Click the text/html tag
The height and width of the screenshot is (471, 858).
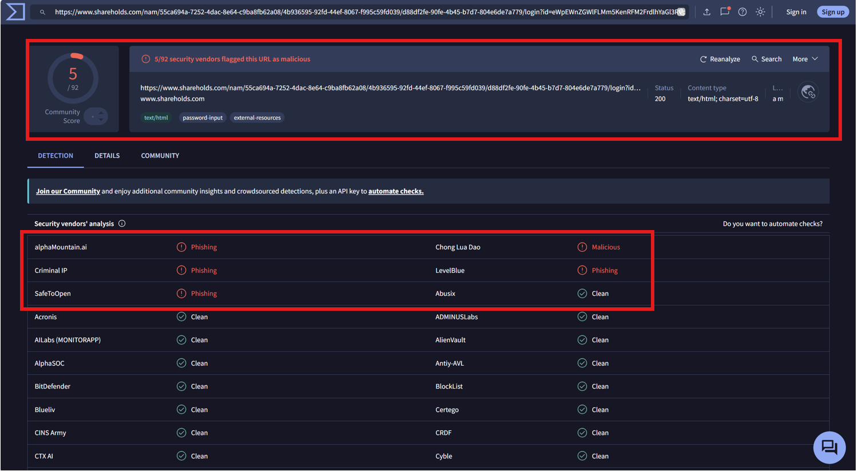pos(156,118)
